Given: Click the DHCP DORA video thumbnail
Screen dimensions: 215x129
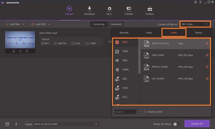Looking at the screenshot, I should click(20, 40).
